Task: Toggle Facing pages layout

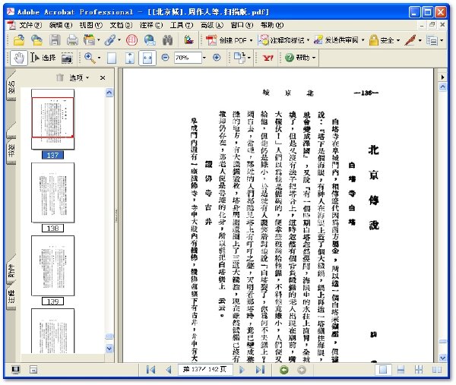Action: [x=437, y=370]
